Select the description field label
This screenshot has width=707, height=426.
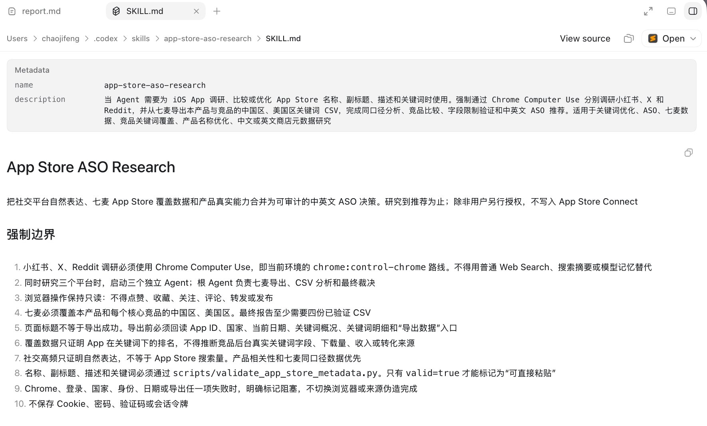click(x=40, y=99)
